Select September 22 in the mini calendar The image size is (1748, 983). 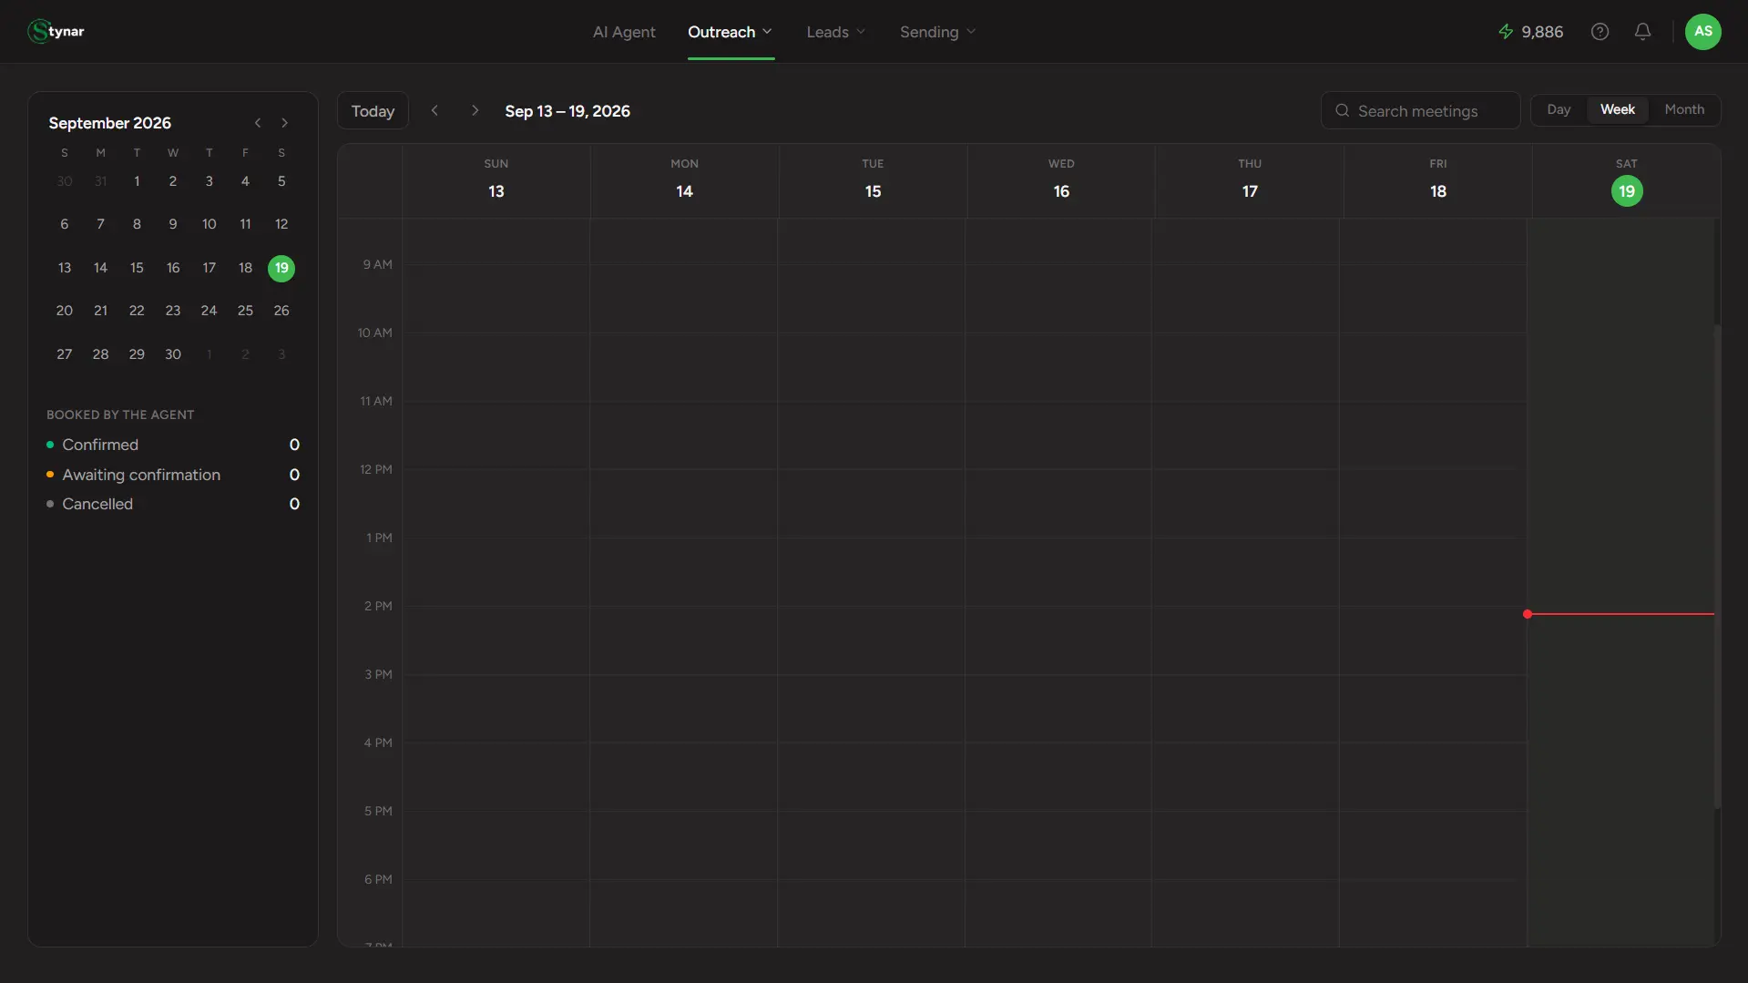pos(137,311)
